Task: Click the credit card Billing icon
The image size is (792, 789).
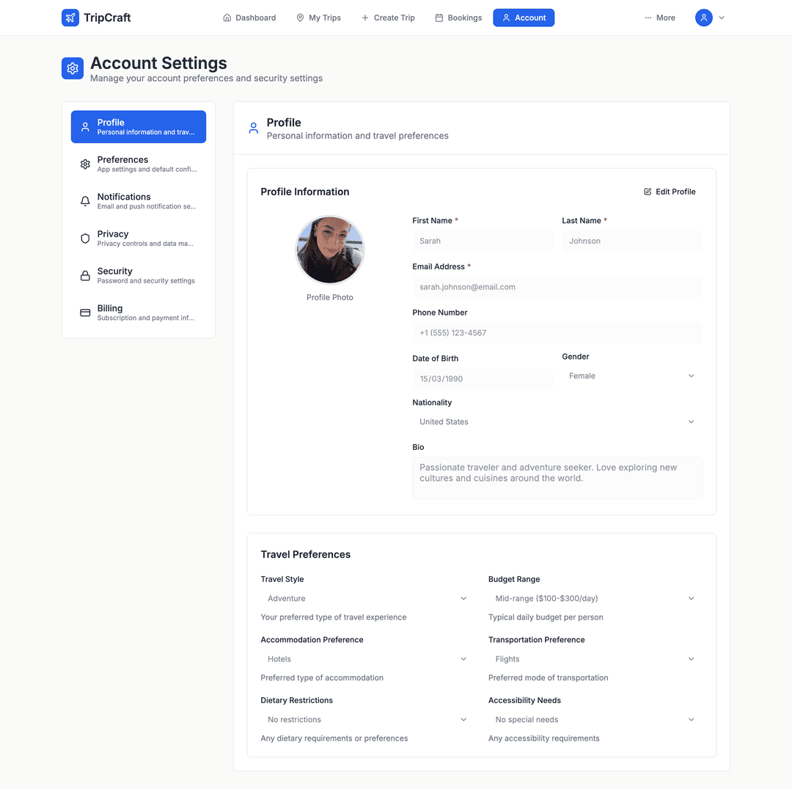Action: coord(85,313)
